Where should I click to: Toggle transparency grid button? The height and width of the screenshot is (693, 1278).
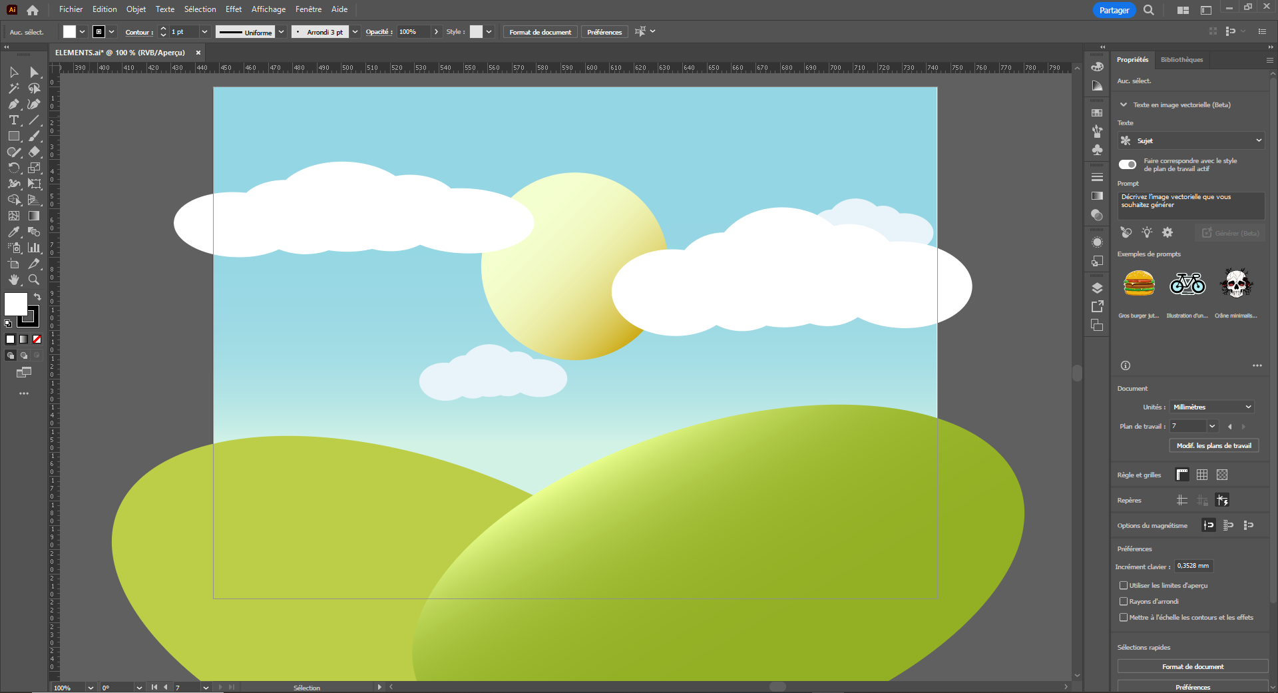[x=1222, y=475]
